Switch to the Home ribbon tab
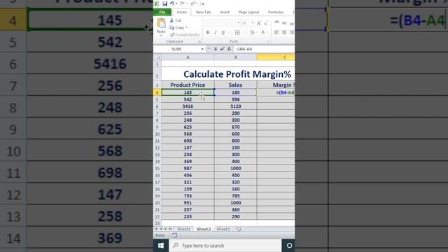This screenshot has height=252, width=448. 182,12
